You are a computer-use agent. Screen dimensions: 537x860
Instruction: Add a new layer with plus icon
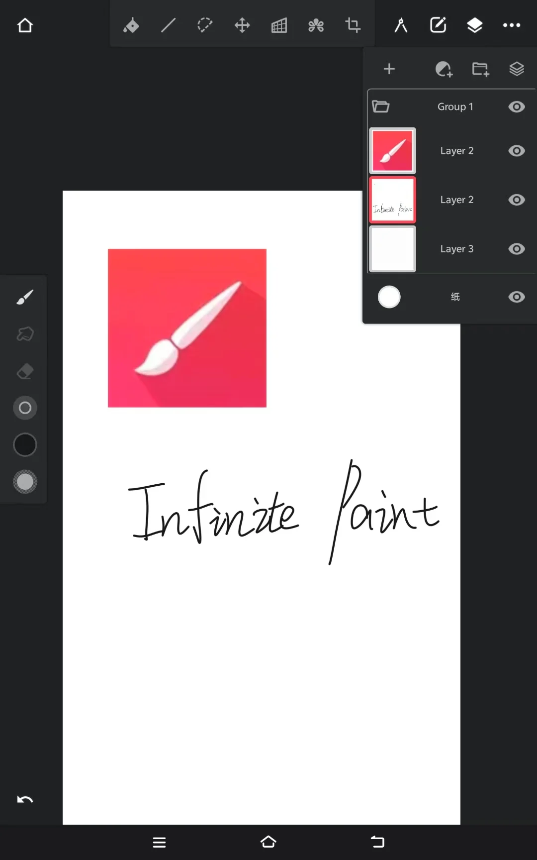coord(389,69)
